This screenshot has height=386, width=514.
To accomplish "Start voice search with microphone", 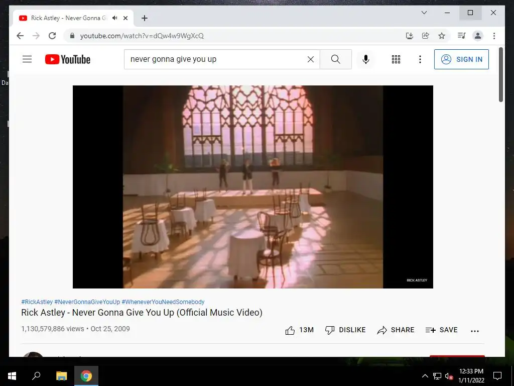I will (x=366, y=59).
